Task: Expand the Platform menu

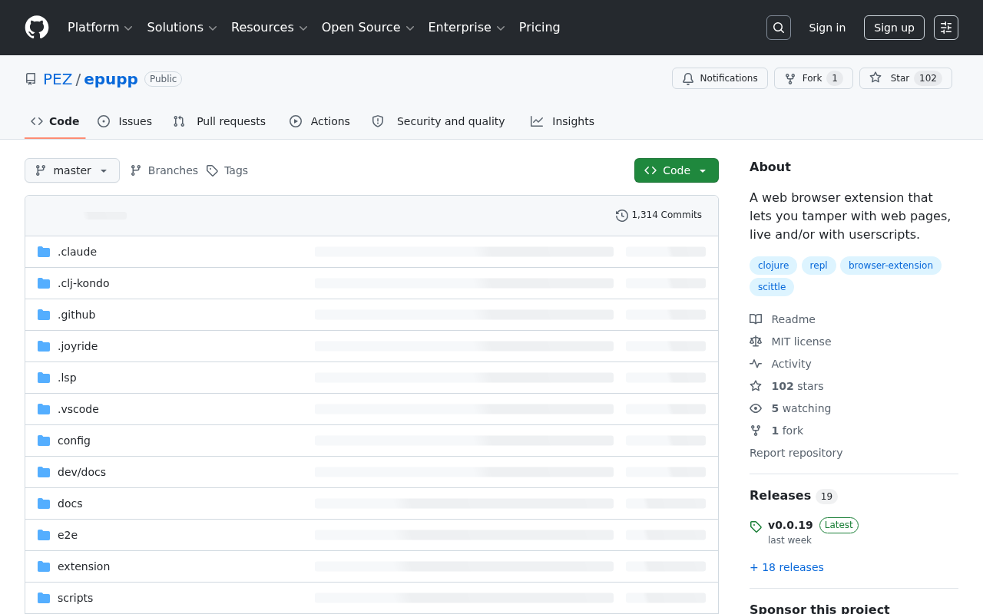Action: coord(100,28)
